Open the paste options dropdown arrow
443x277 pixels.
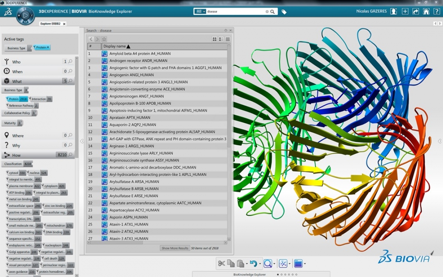(247, 264)
